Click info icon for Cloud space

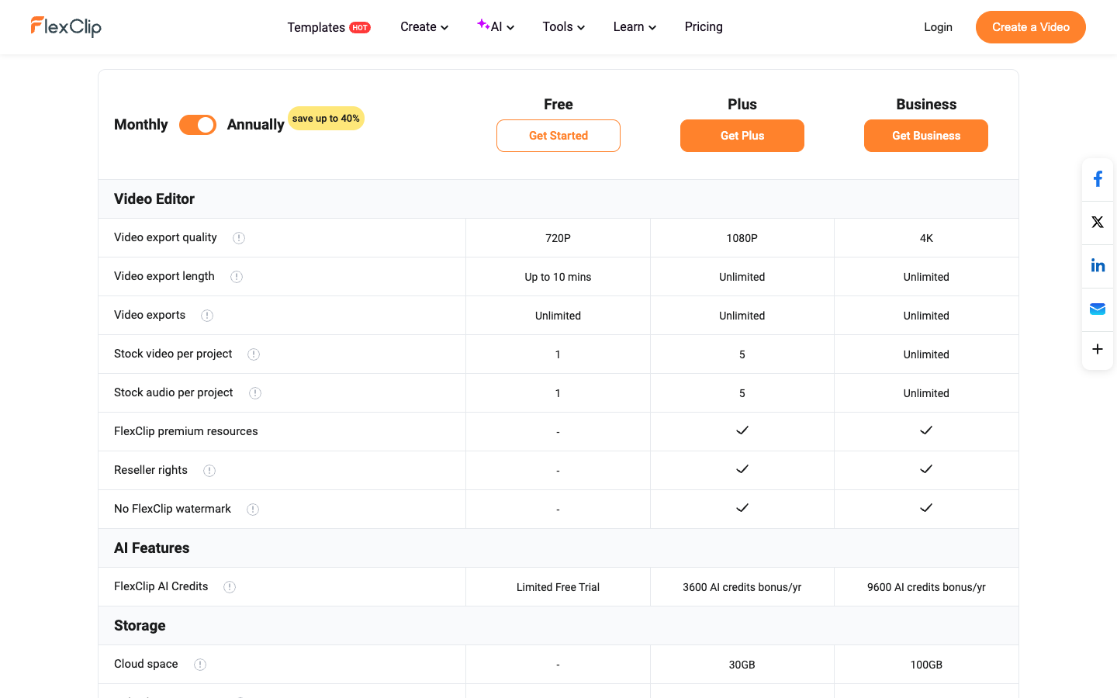[200, 665]
